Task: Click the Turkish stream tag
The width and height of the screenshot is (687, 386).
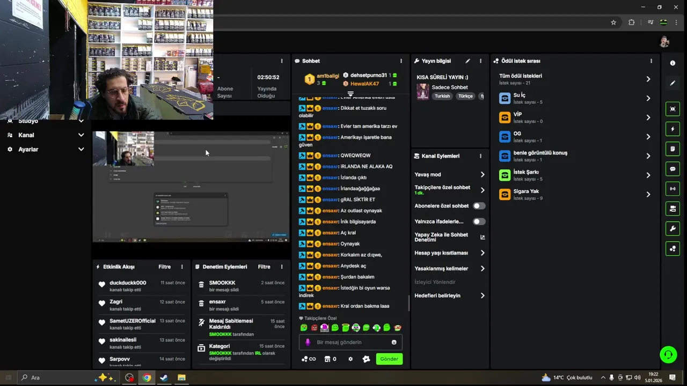Action: point(442,96)
